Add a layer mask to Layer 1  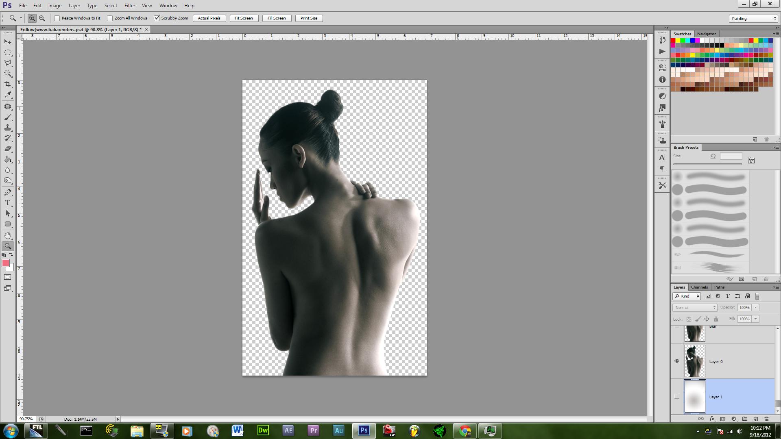(x=723, y=419)
